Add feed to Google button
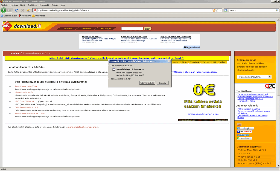This screenshot has height=171, width=280. pyautogui.click(x=245, y=128)
